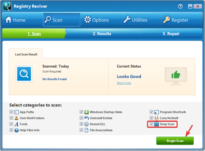The image size is (205, 151).
Task: Click the magnifier Last Scan Result icon
Action: pyautogui.click(x=24, y=74)
